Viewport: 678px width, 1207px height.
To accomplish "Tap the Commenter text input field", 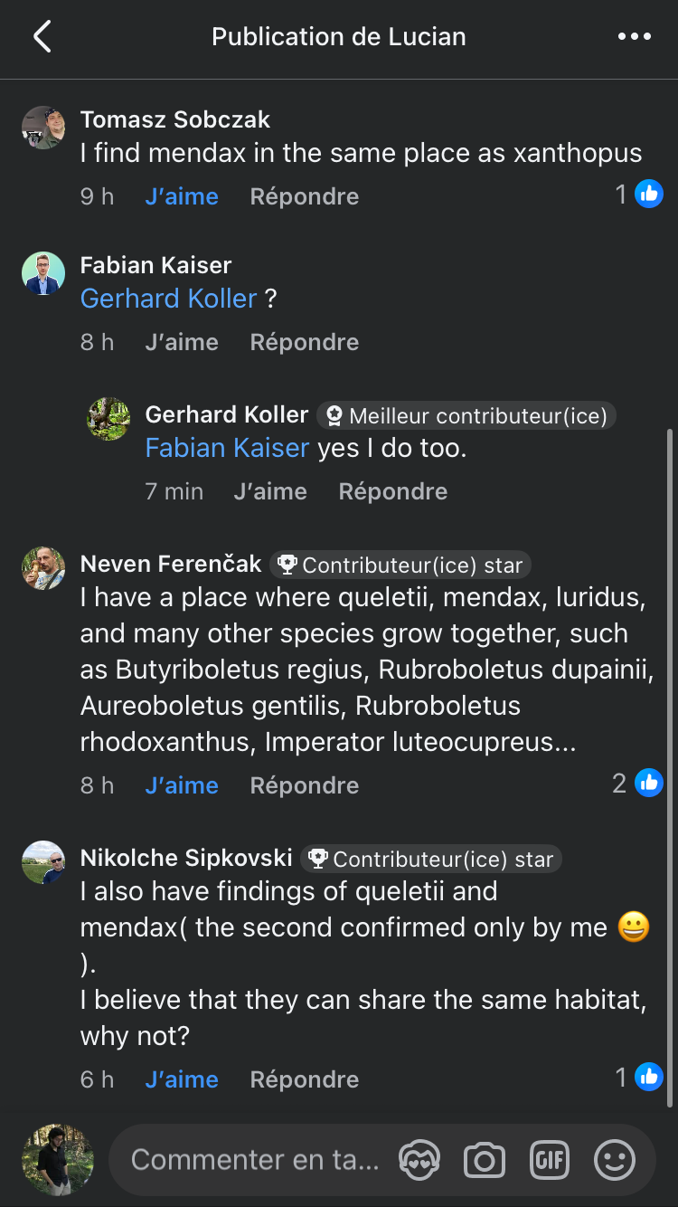I will click(255, 1160).
